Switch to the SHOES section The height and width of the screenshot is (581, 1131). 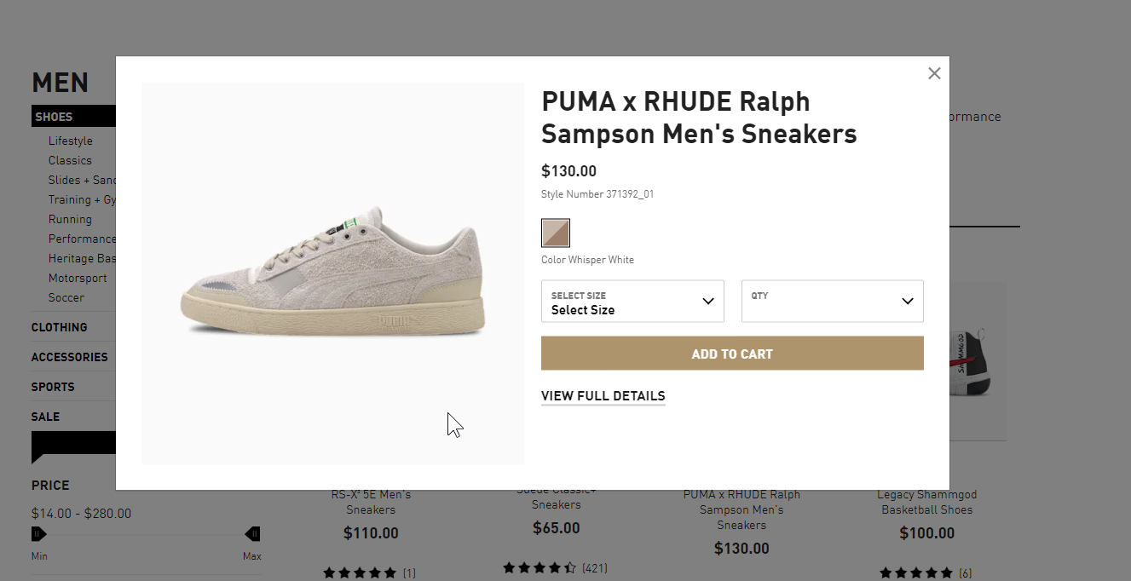54,115
